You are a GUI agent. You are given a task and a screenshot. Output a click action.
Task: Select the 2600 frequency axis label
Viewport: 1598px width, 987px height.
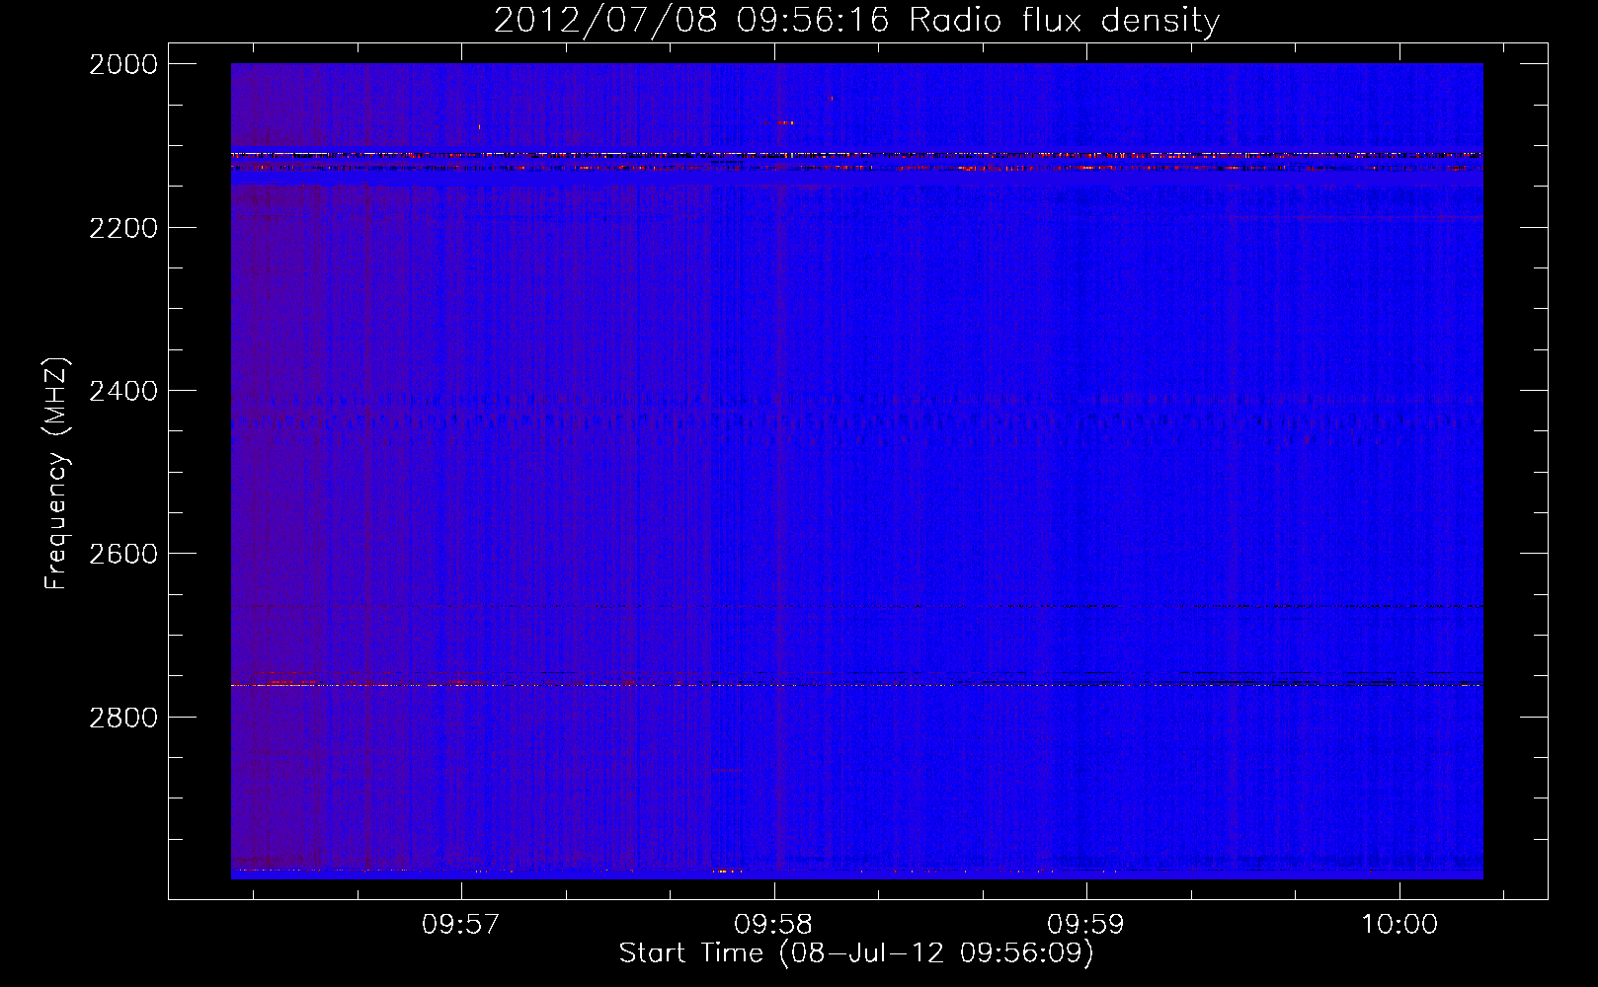click(123, 554)
